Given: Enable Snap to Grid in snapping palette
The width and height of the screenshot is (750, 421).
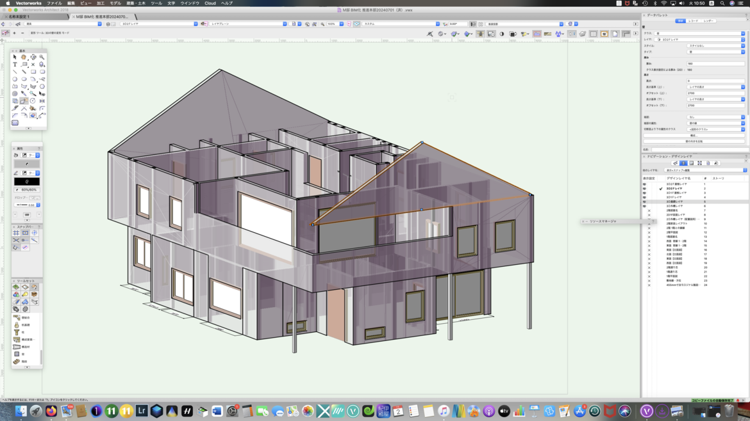Looking at the screenshot, I should tap(16, 233).
